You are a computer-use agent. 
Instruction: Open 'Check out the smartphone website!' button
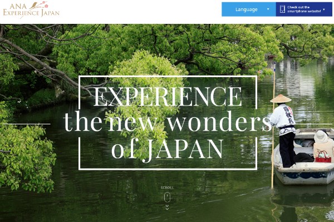click(x=304, y=9)
